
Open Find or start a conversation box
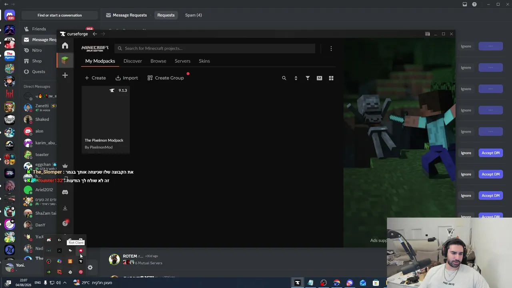[x=60, y=15]
